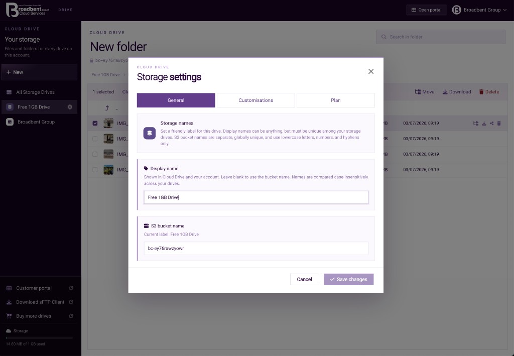Uncheck the checked file row checkbox
This screenshot has width=514, height=356.
95,123
